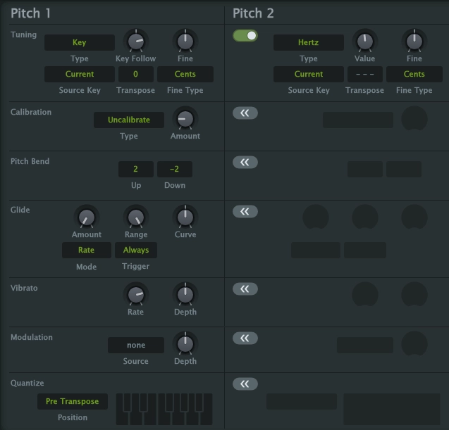
Task: Click the Glide Curve knob
Action: coord(185,217)
